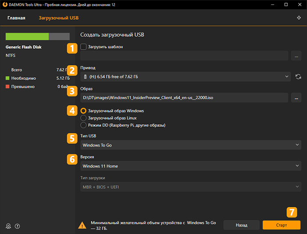Select Загрузочный образ Linux radio button
307x234 pixels.
(83, 118)
